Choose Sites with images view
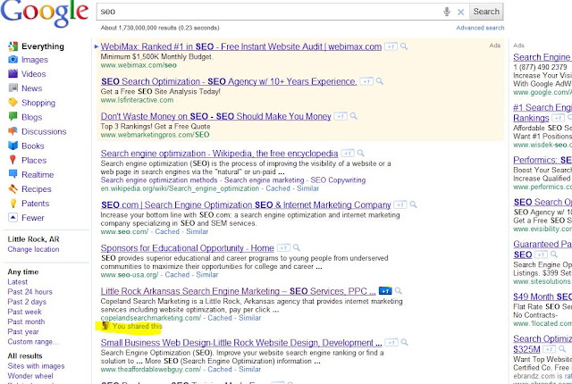 tap(36, 366)
